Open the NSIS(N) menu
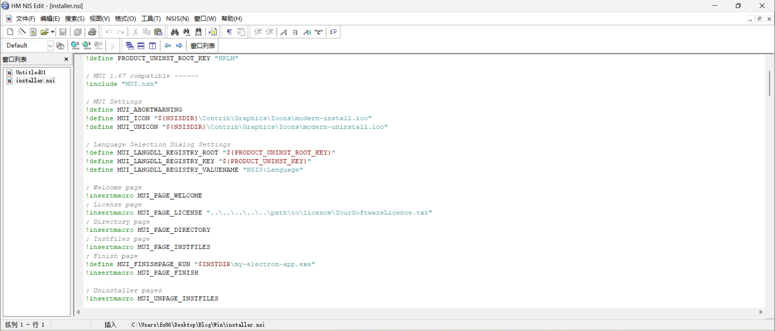775x331 pixels. point(178,19)
